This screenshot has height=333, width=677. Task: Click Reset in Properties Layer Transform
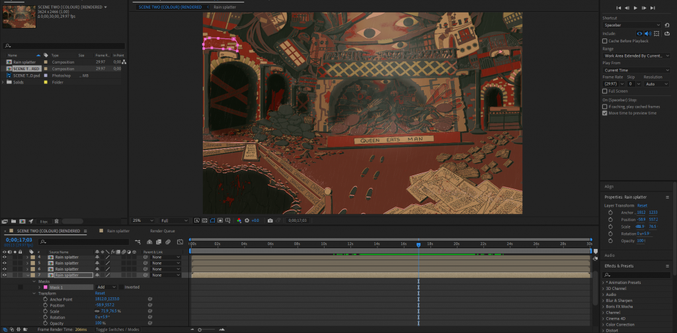click(642, 206)
